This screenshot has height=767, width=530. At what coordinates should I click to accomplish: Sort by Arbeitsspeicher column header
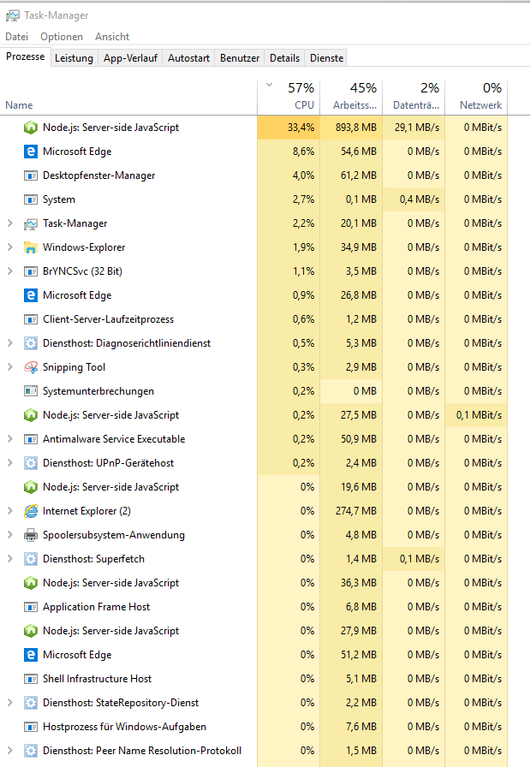pos(351,98)
